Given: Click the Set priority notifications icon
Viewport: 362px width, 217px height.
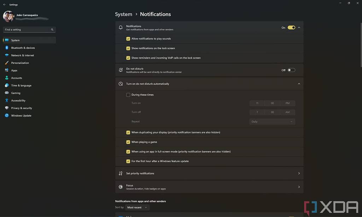Looking at the screenshot, I should [120, 173].
